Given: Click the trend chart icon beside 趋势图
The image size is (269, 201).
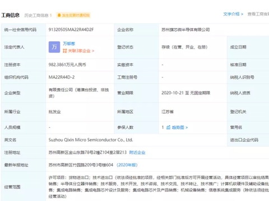Looking at the screenshot, I should pyautogui.click(x=168, y=127).
